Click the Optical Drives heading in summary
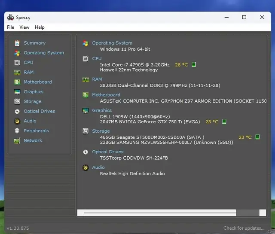The height and width of the screenshot is (234, 275). click(108, 152)
